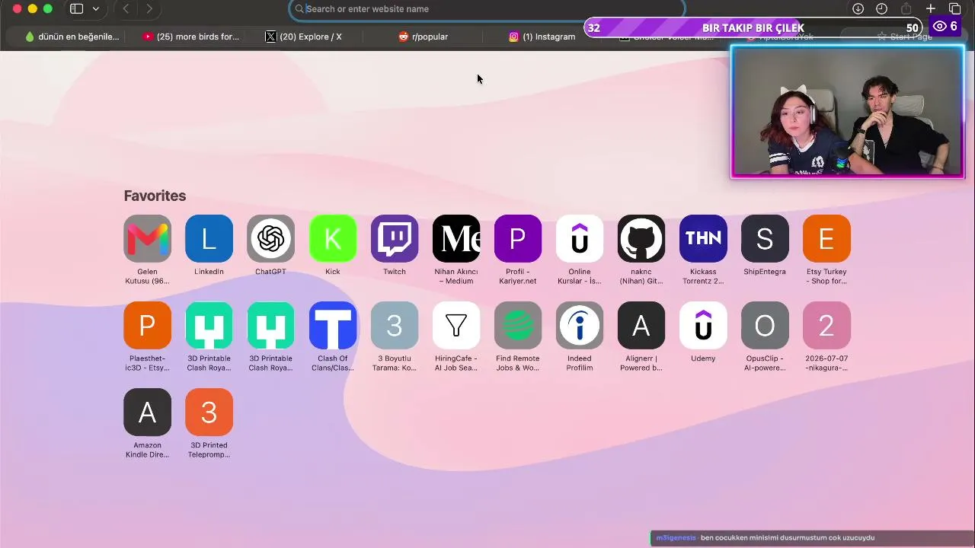
Task: Click the webcam overlay thumbnail
Action: coord(848,113)
